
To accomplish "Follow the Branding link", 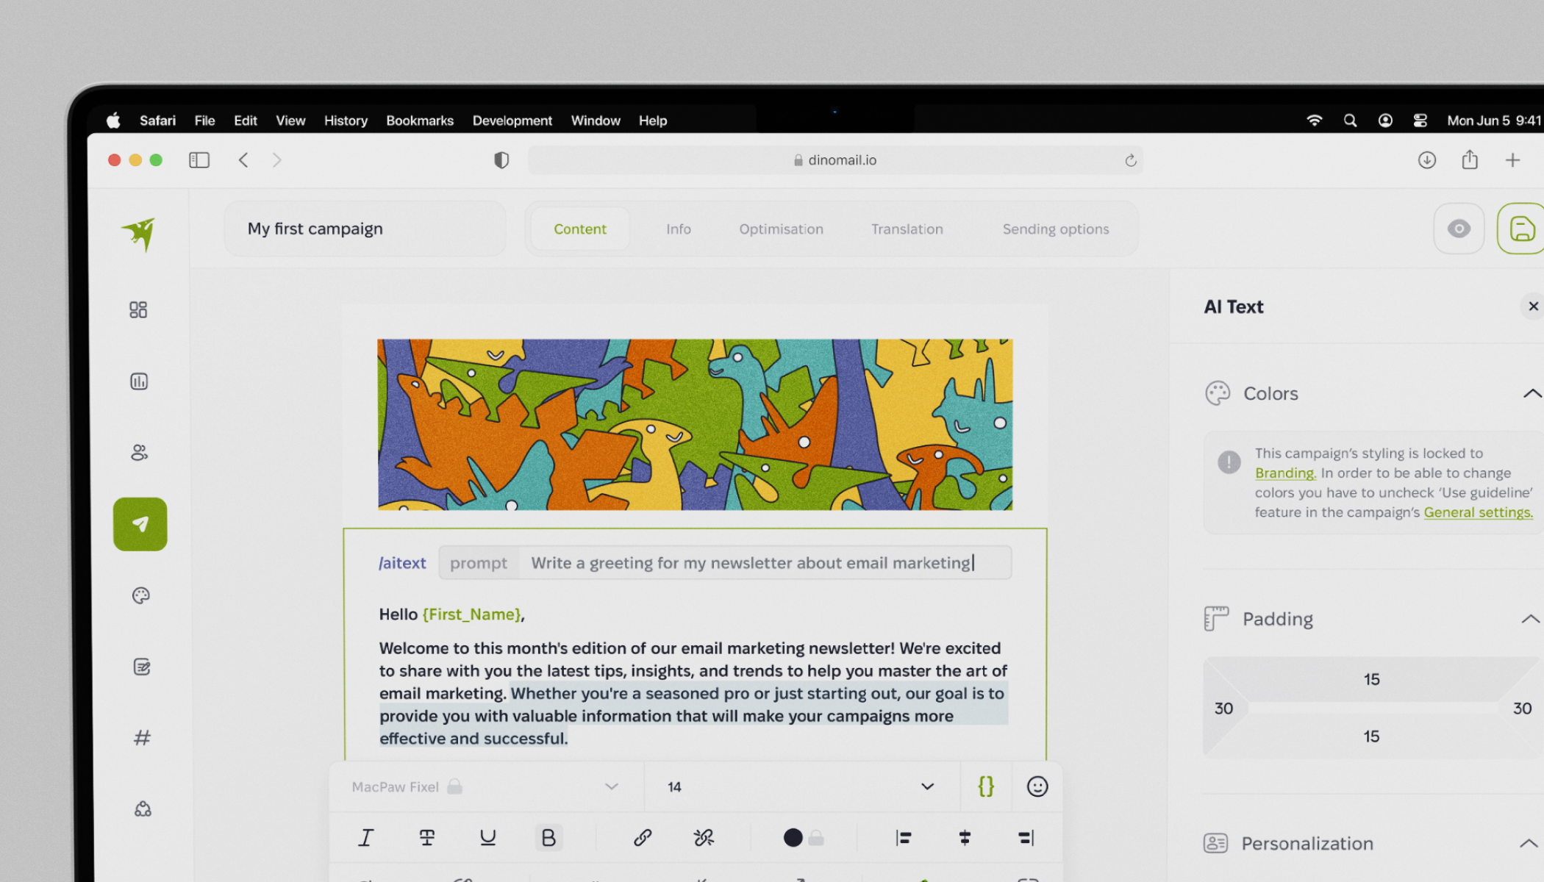I will 1285,473.
